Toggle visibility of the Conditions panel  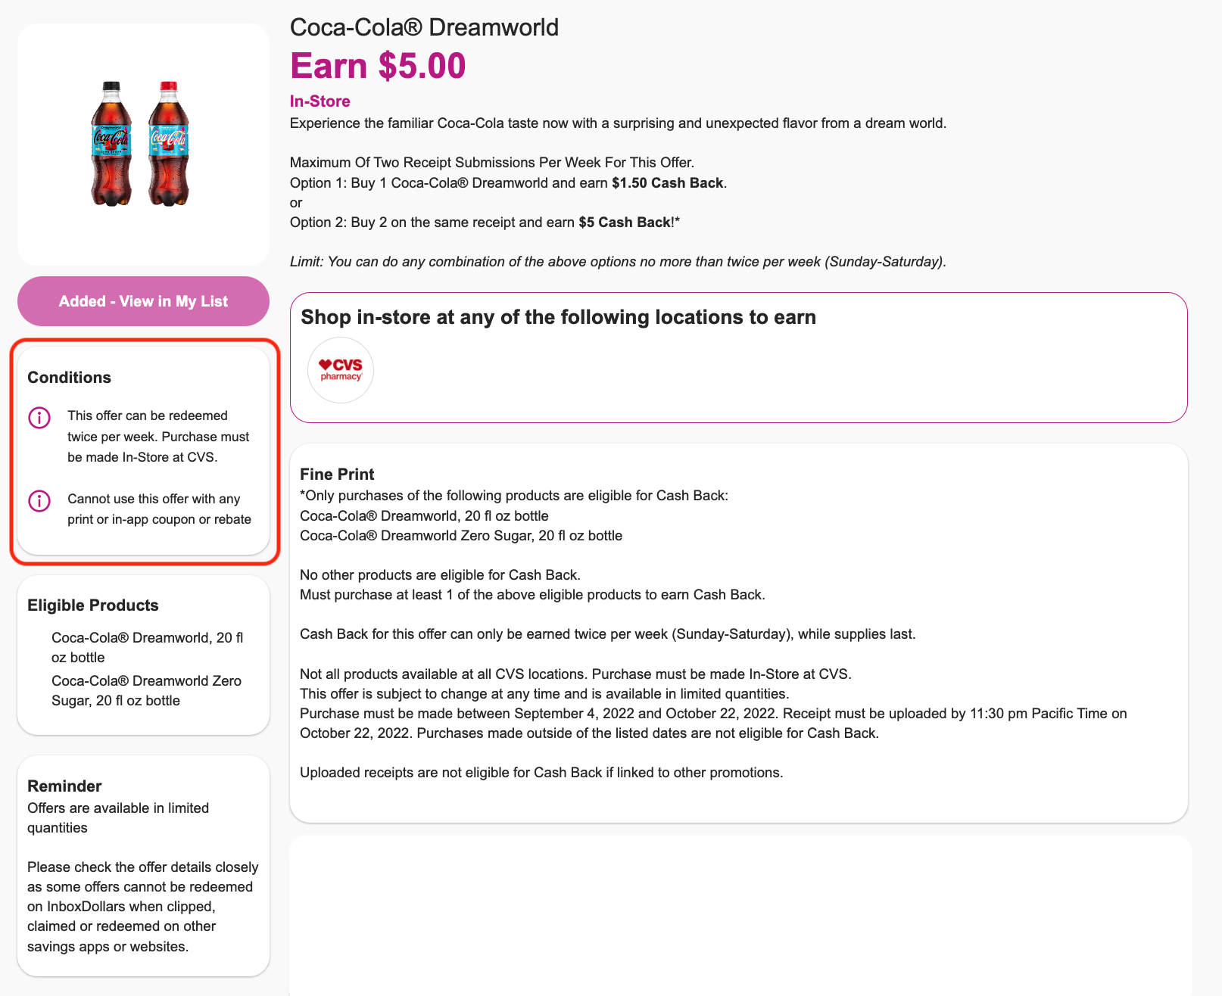point(69,377)
